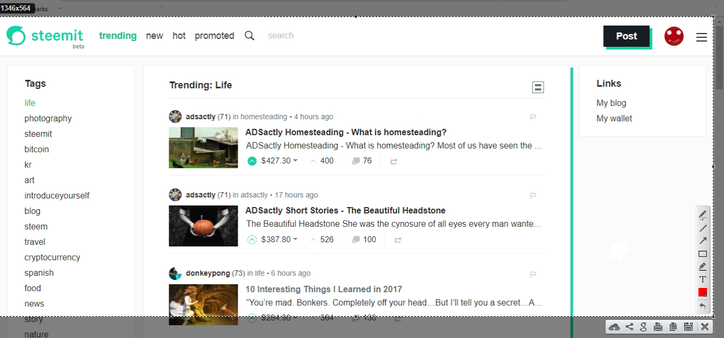This screenshot has height=338, width=724.
Task: Resteem the ADSactly Homesteading post
Action: (394, 161)
